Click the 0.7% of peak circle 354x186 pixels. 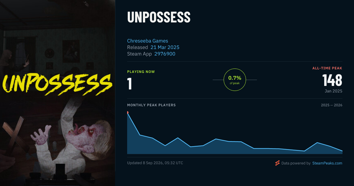[x=235, y=80]
